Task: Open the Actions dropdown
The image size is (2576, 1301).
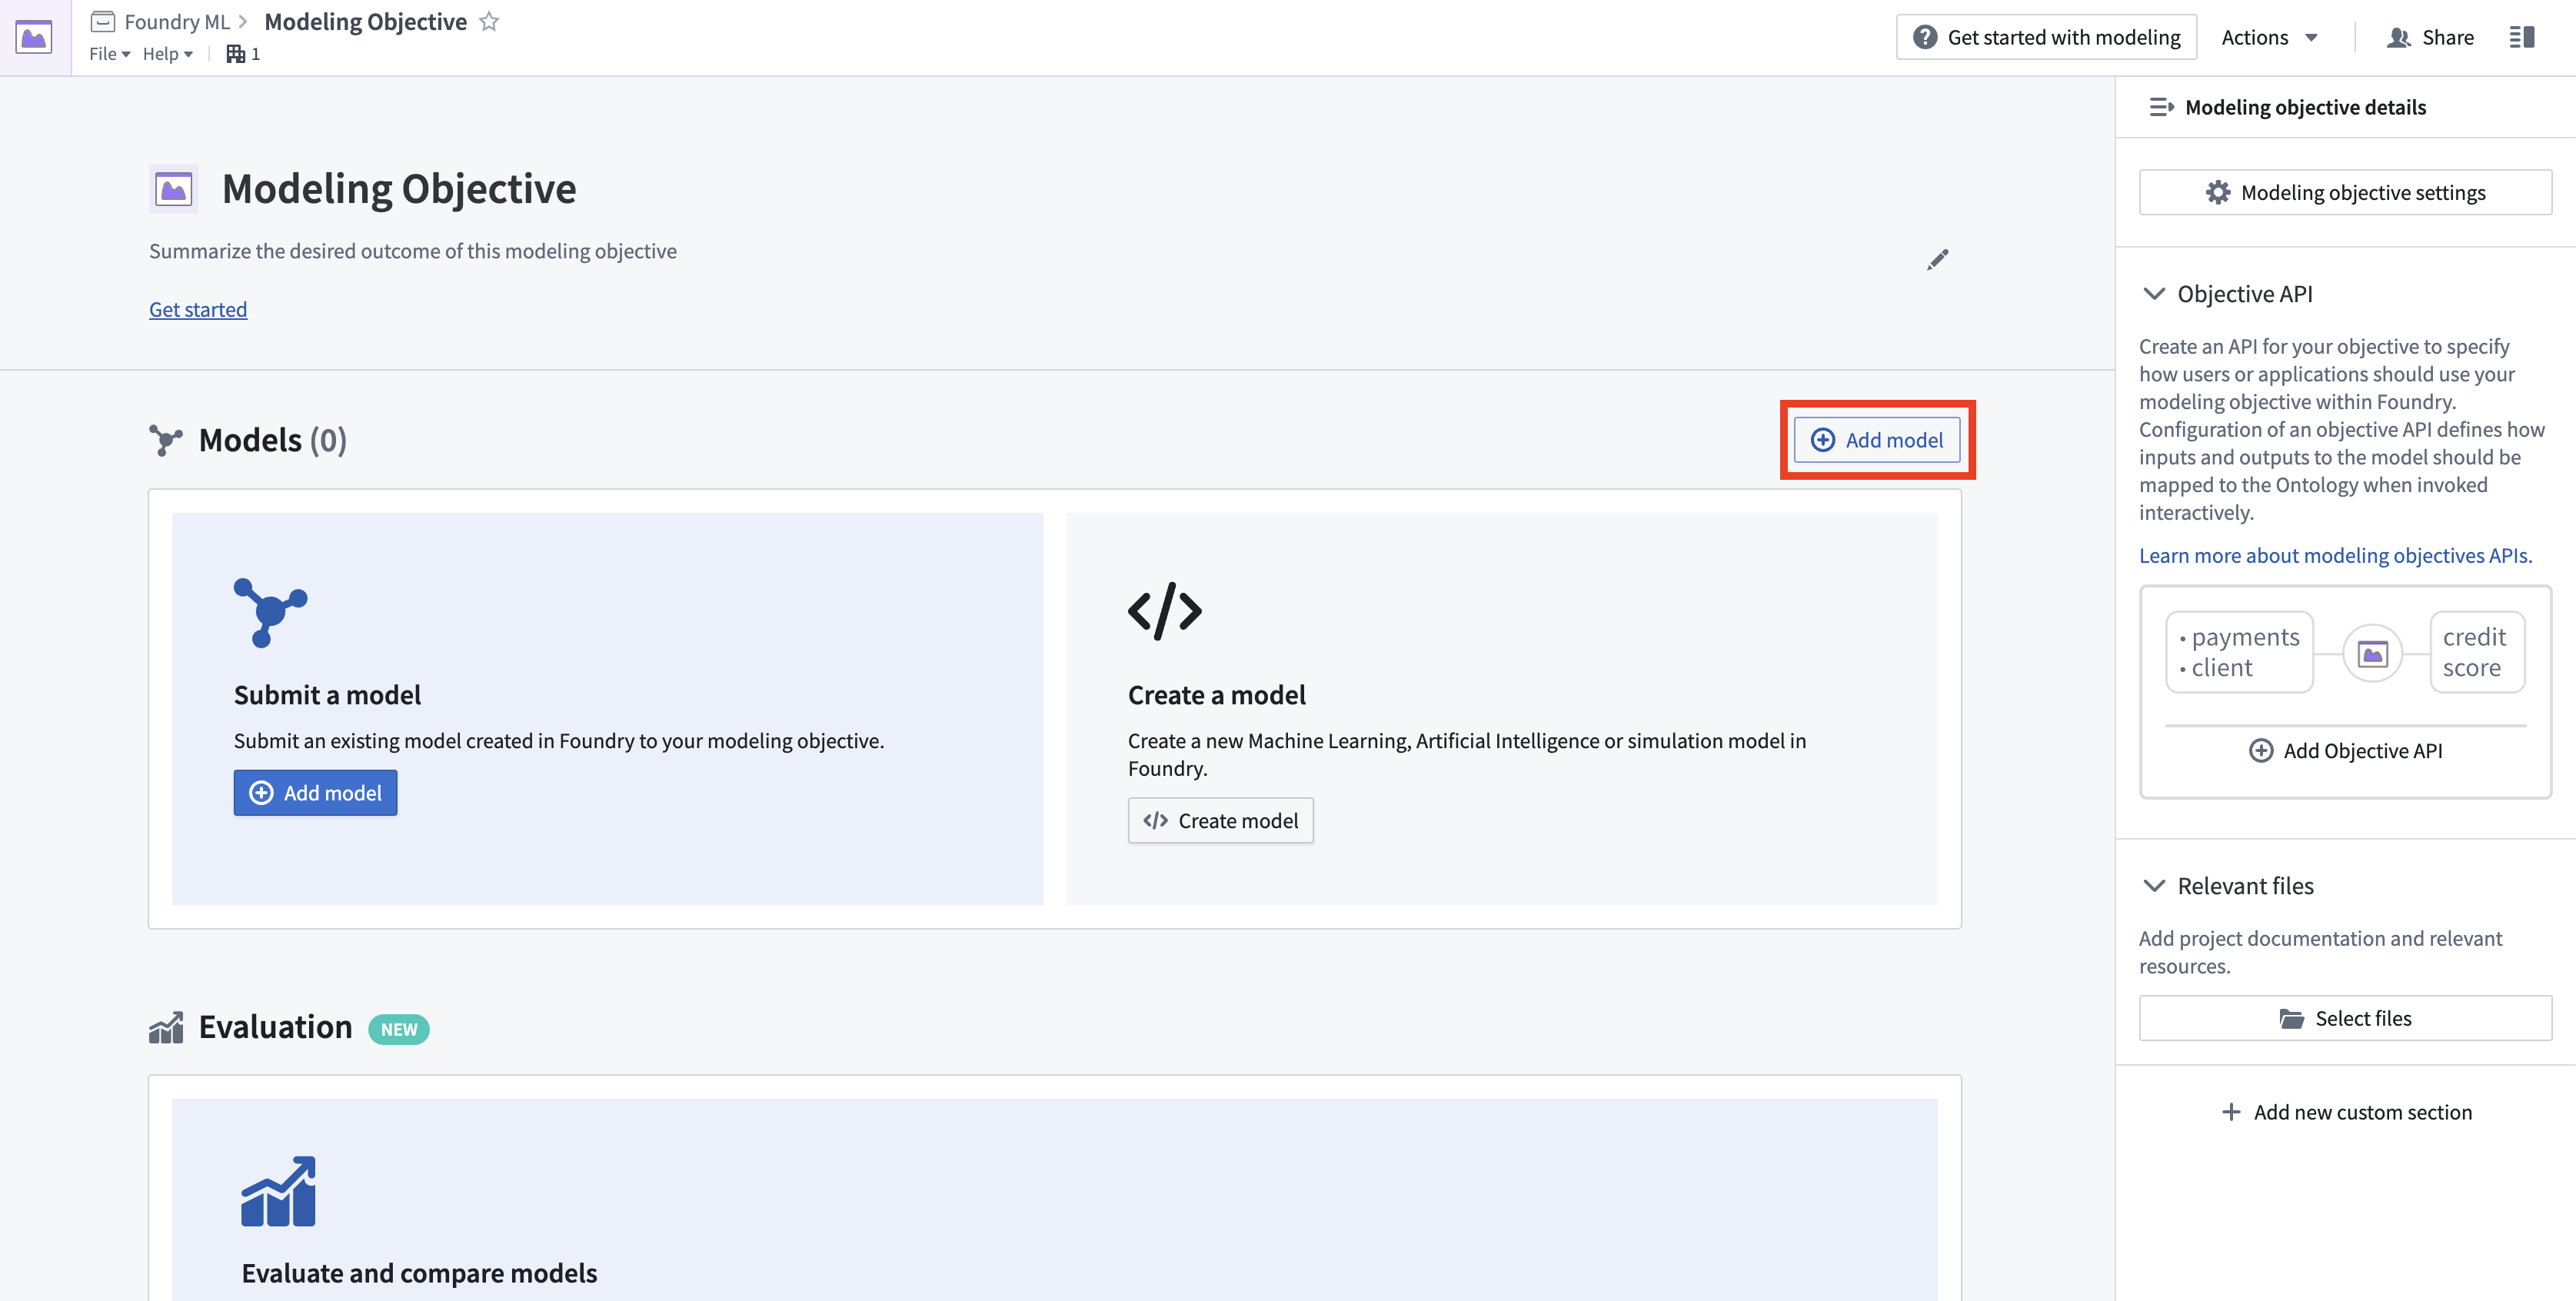Action: coord(2270,37)
